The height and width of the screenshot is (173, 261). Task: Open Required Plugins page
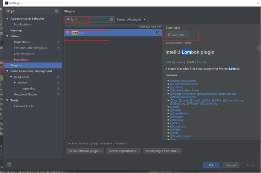point(26,94)
